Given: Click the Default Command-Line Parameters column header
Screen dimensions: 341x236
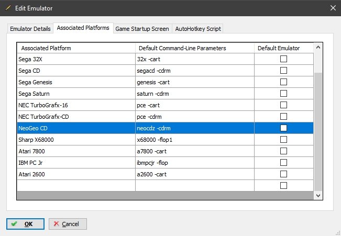Looking at the screenshot, I should (x=195, y=48).
